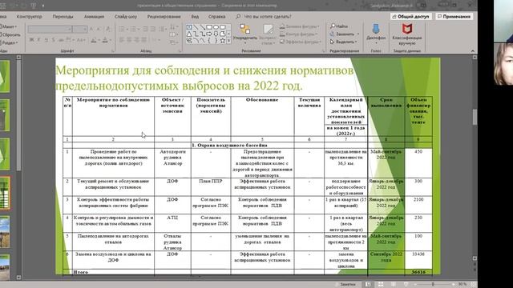Viewport: 513px width, 288px height.
Task: Open the Справка (Help) tab
Action: tap(216, 16)
